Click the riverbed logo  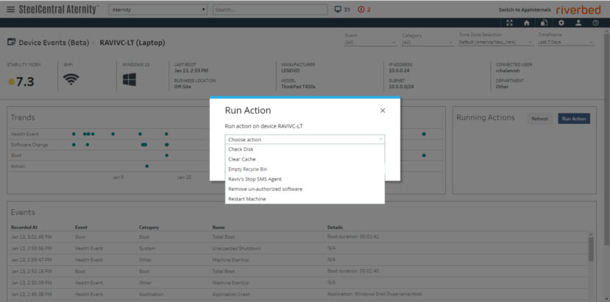pyautogui.click(x=578, y=10)
